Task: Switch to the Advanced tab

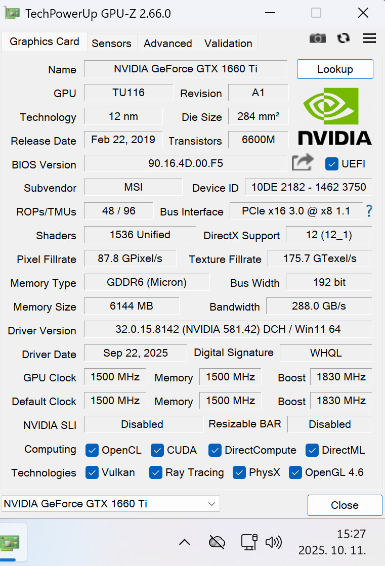Action: pos(167,43)
